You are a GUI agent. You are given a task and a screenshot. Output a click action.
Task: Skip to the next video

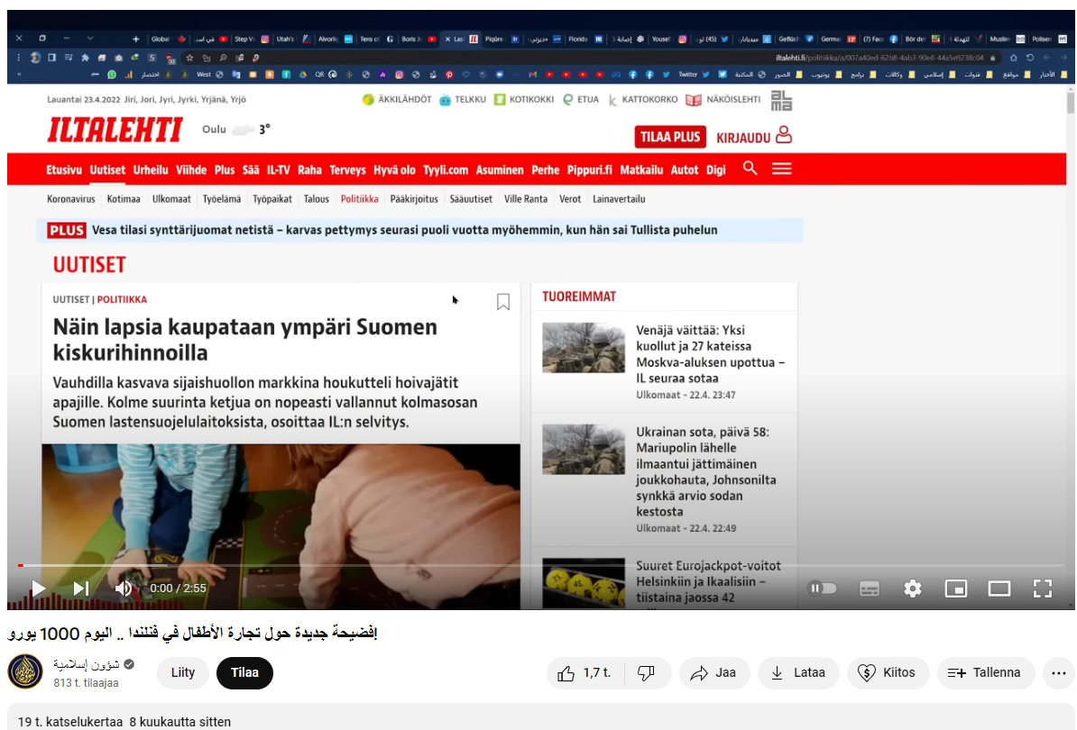coord(81,588)
